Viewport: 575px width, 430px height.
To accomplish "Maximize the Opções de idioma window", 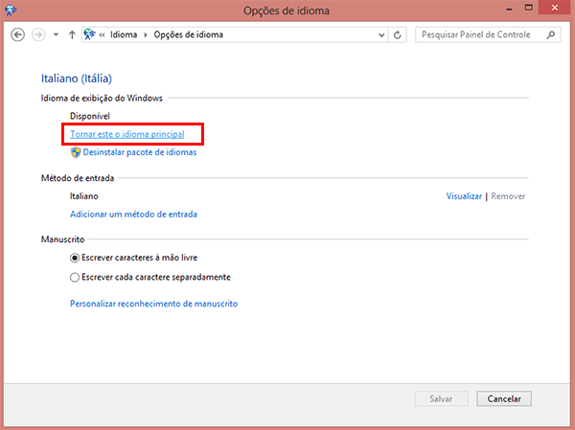I will [528, 8].
